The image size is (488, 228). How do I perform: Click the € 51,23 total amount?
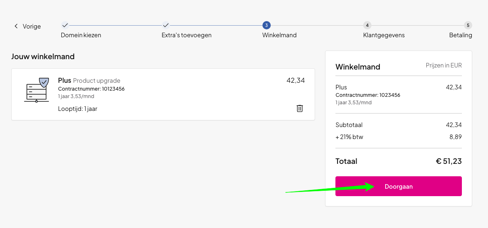pyautogui.click(x=448, y=161)
